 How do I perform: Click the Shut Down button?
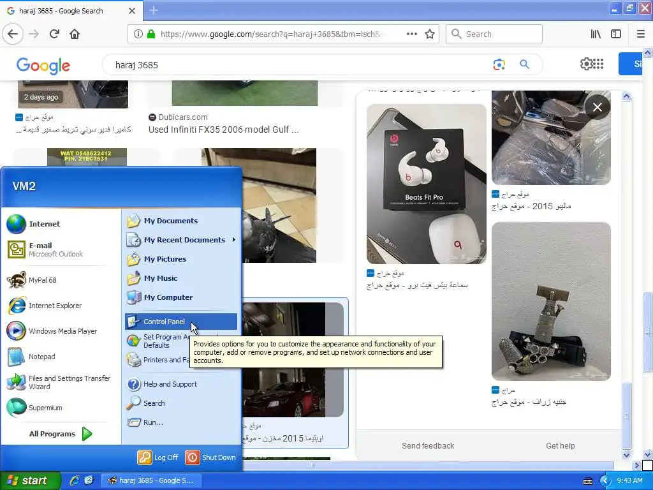coord(211,457)
